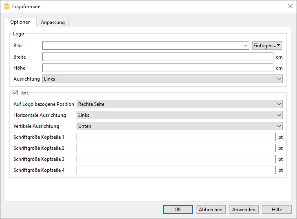Click the Anwenden button
The height and width of the screenshot is (219, 297).
(x=244, y=210)
